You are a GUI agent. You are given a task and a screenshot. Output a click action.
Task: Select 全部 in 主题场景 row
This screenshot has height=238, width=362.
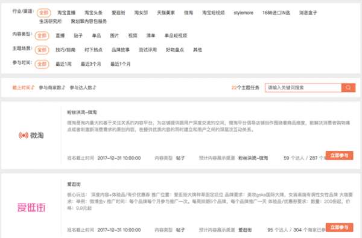point(42,50)
